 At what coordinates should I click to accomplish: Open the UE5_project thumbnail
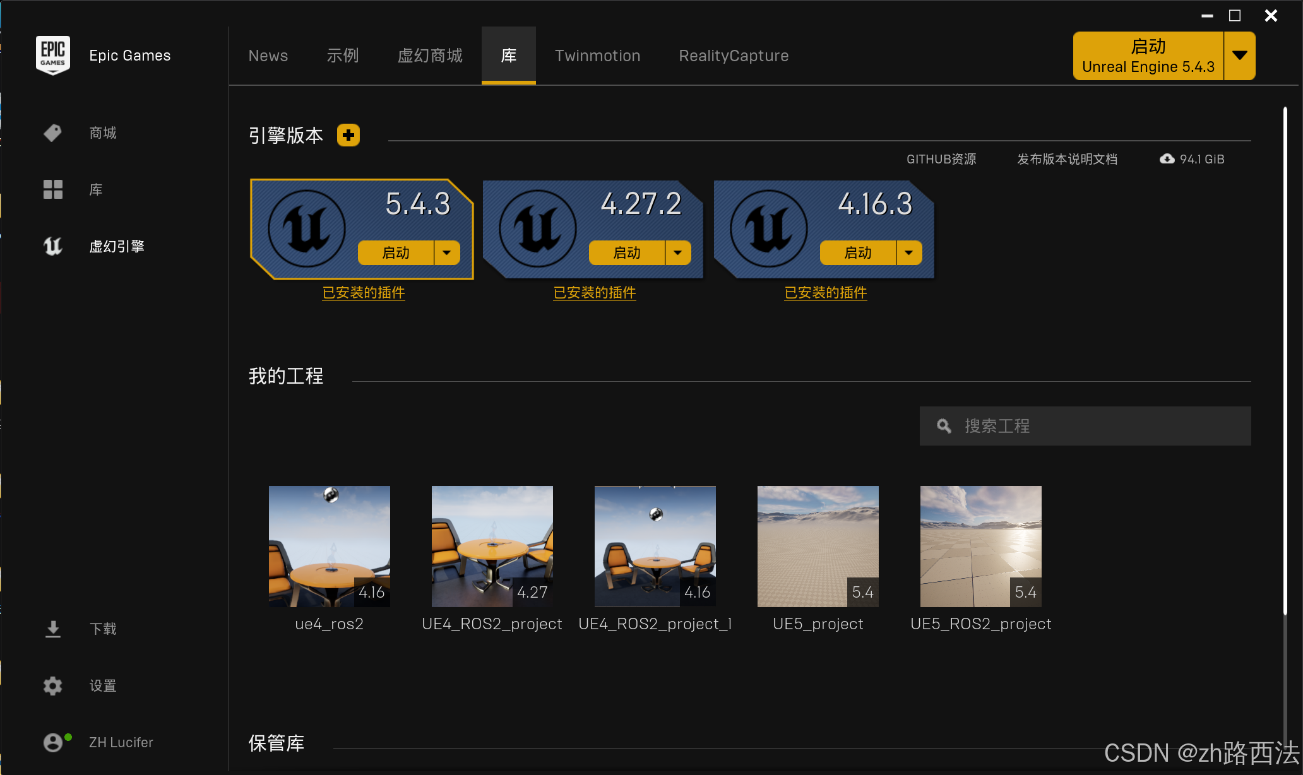[x=818, y=547]
